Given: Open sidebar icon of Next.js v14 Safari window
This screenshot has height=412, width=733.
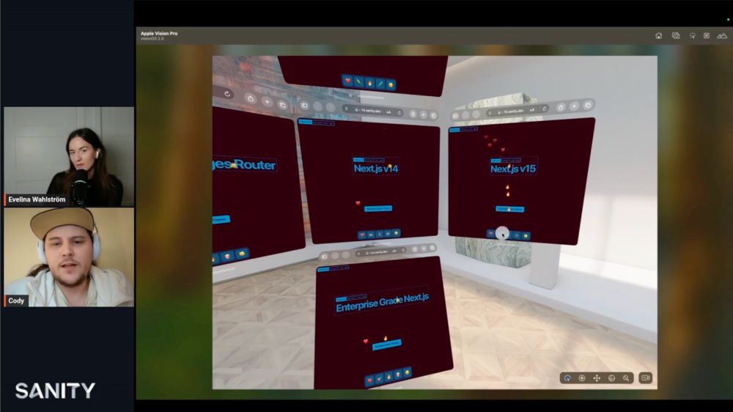Looking at the screenshot, I should coord(304,106).
